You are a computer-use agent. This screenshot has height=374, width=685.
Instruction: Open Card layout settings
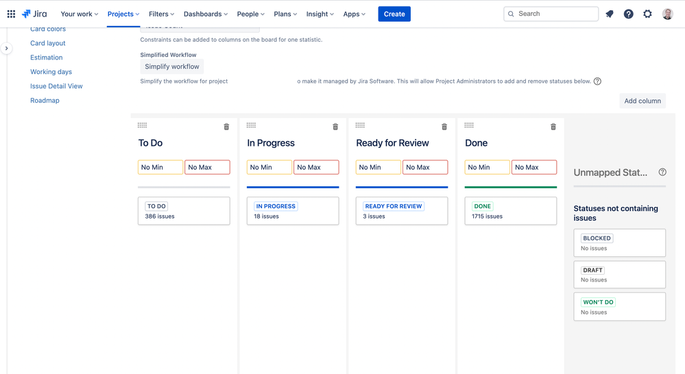47,43
